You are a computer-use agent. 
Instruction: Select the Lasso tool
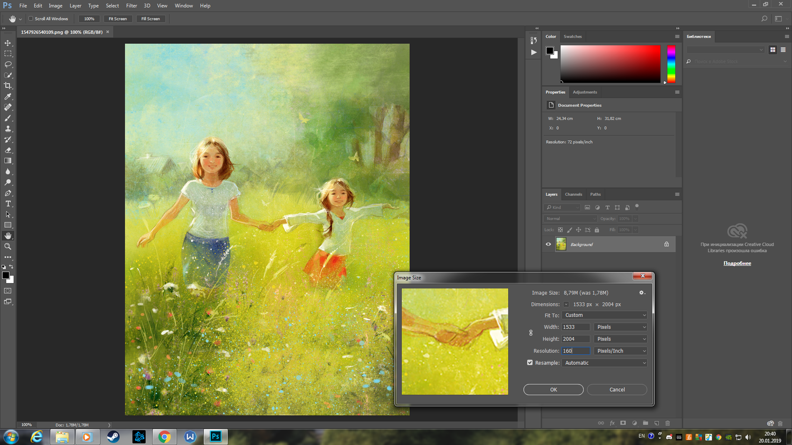tap(8, 64)
